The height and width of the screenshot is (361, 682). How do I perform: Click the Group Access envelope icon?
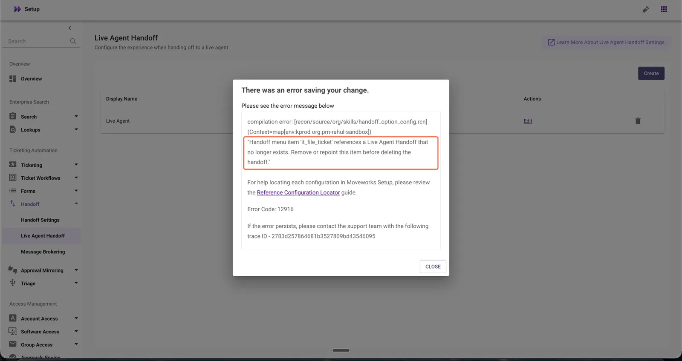pos(13,344)
